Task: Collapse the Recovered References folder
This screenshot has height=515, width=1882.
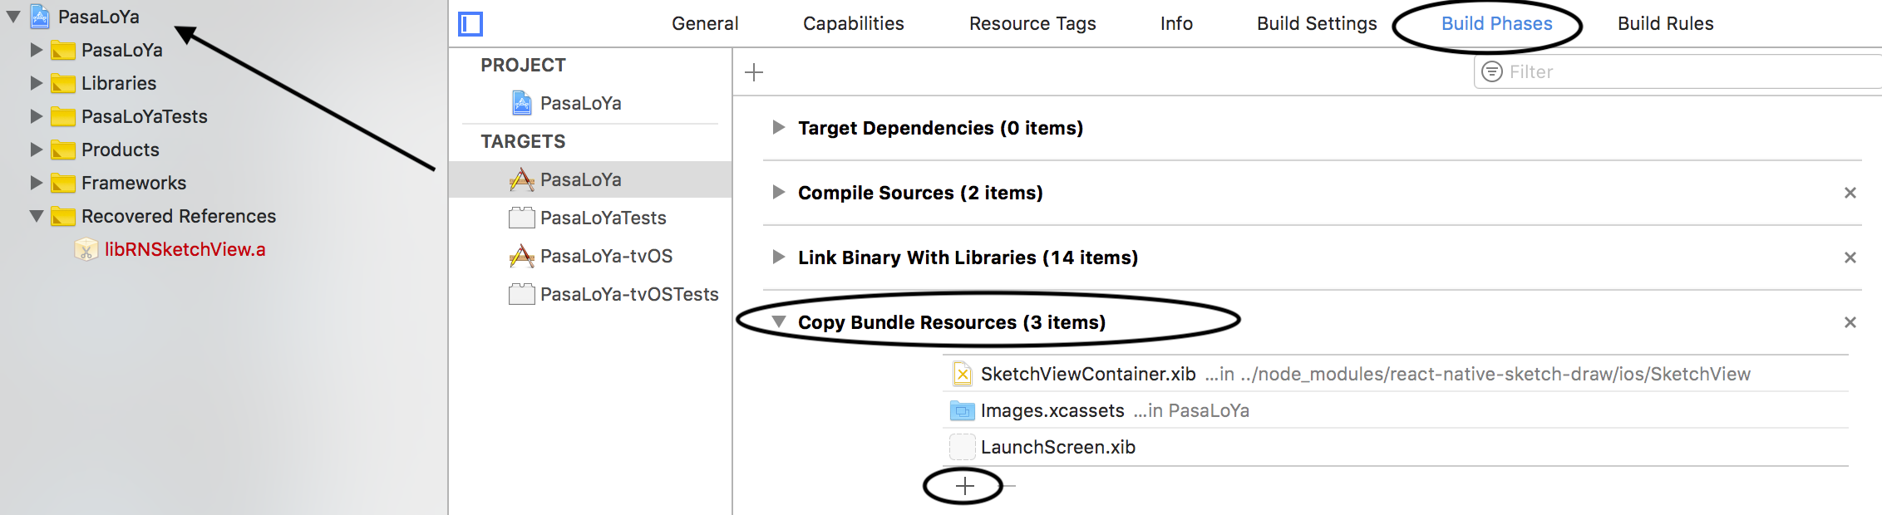Action: [x=37, y=216]
